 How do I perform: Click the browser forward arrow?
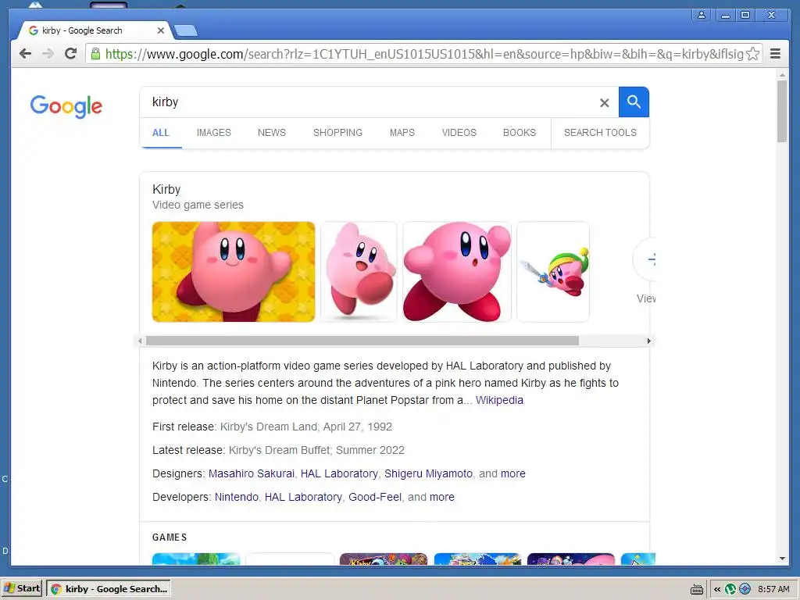[48, 54]
